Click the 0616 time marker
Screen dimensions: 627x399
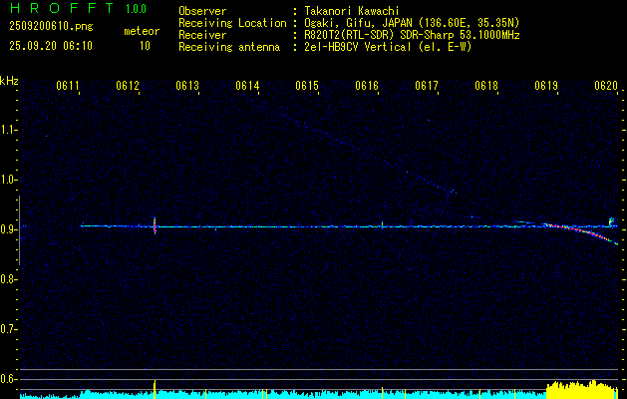[367, 85]
